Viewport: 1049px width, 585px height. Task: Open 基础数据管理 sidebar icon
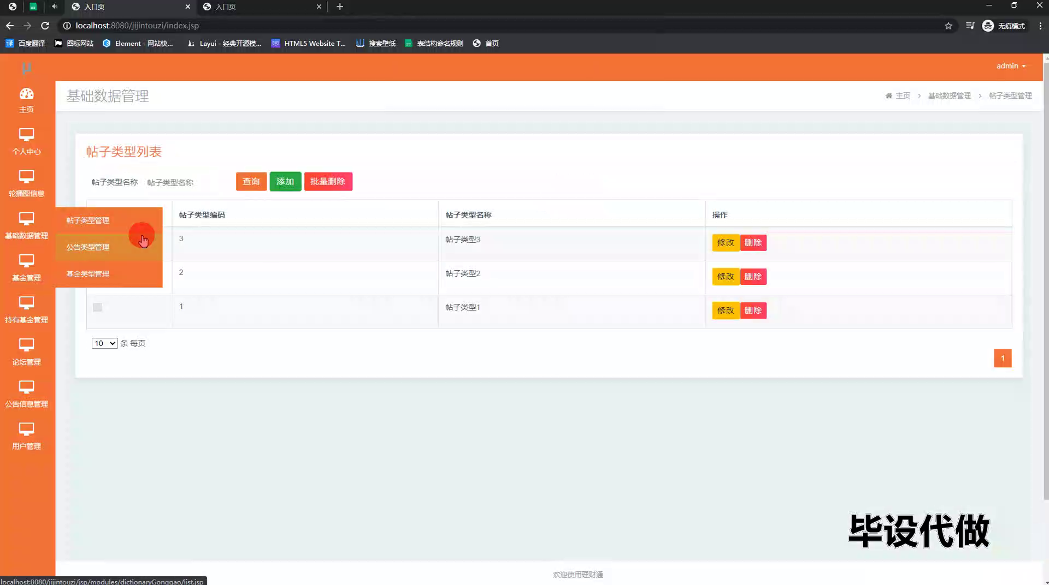(26, 219)
